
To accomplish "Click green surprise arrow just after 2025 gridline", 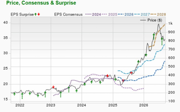I will (x=115, y=79).
